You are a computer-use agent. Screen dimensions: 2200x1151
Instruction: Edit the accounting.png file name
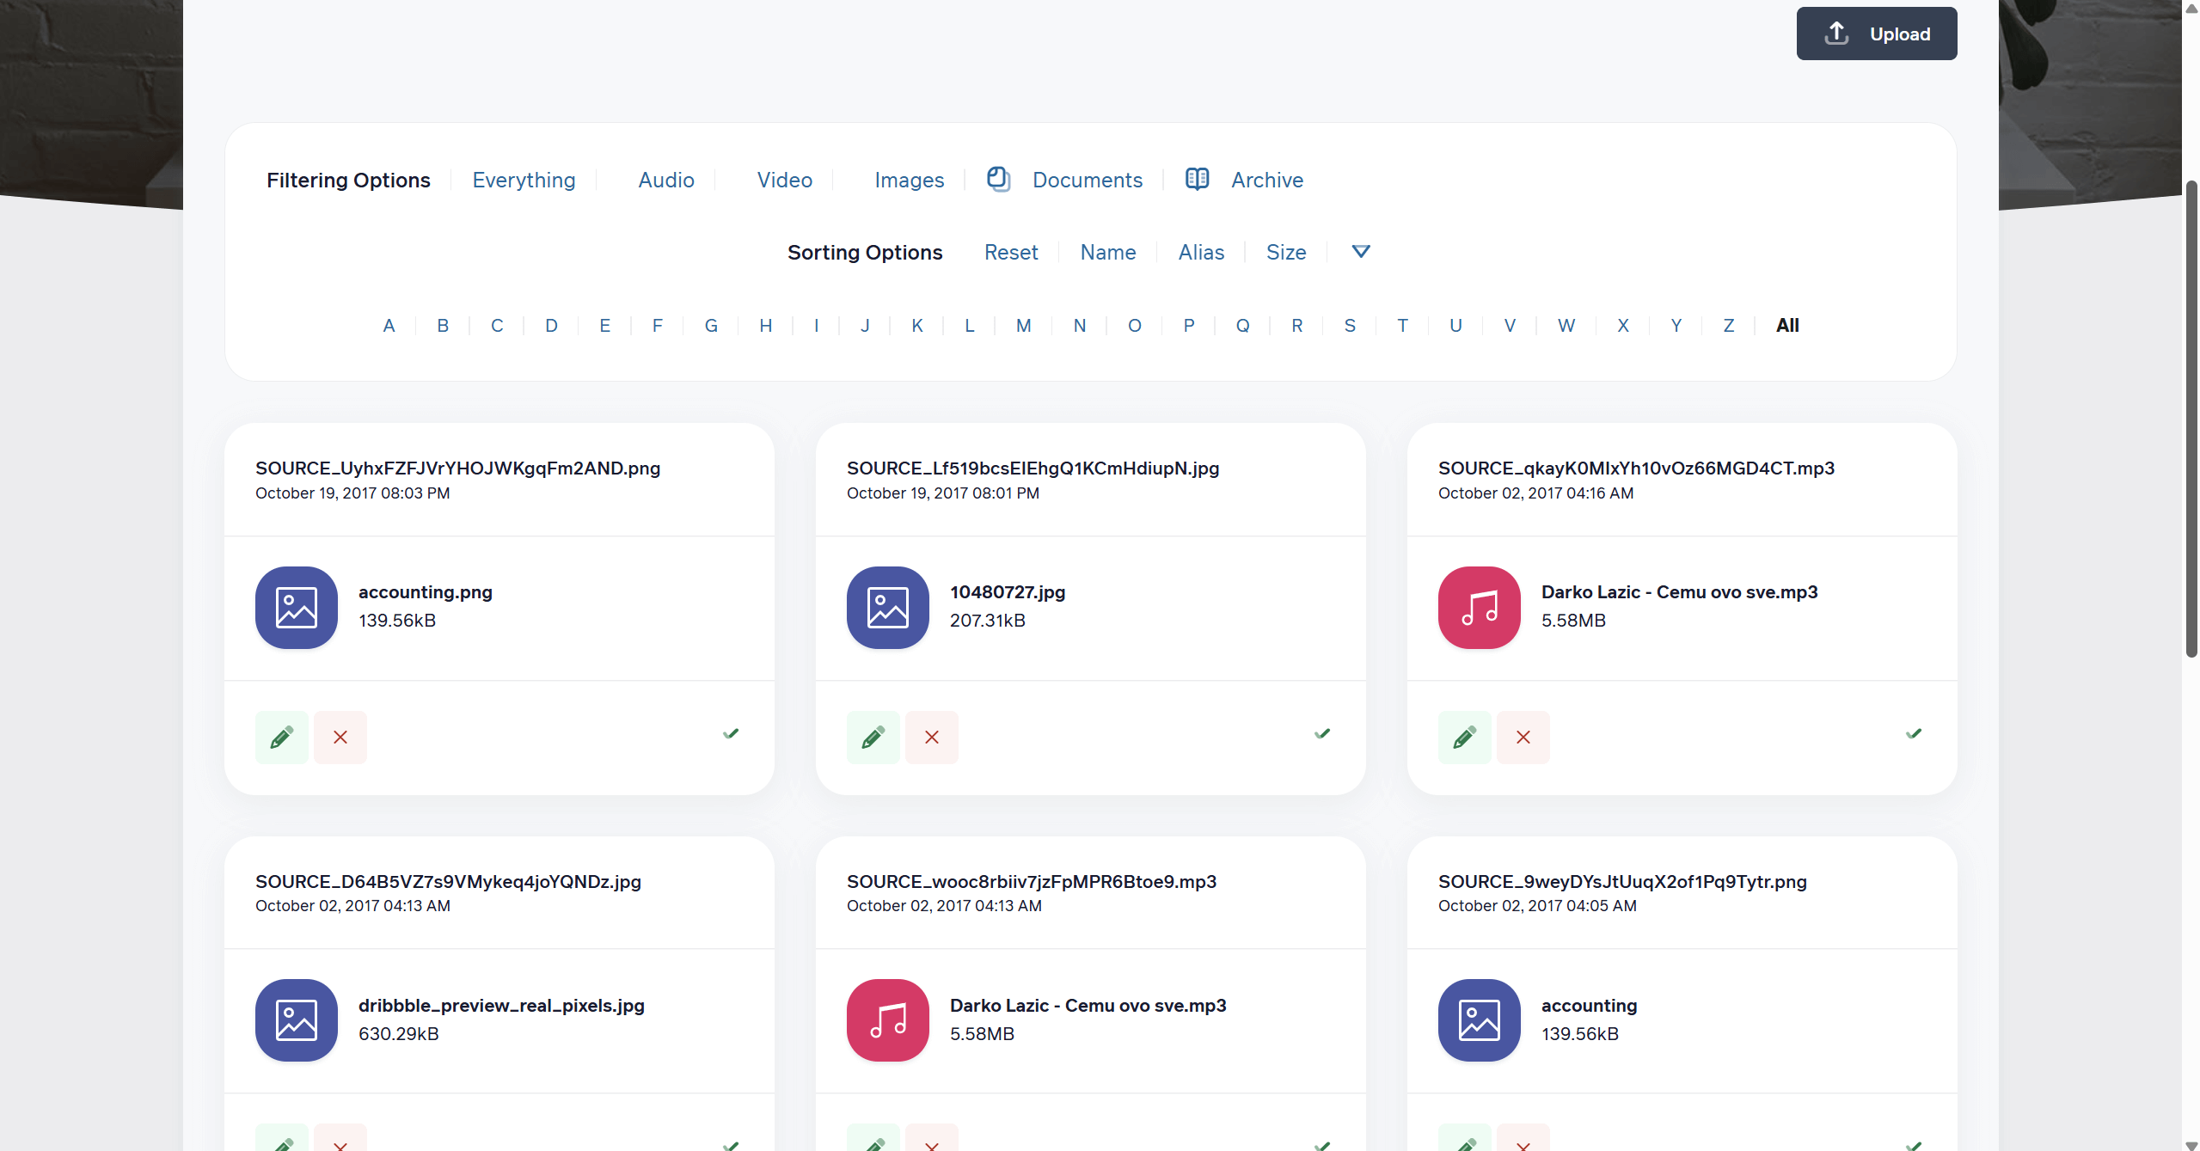point(281,737)
